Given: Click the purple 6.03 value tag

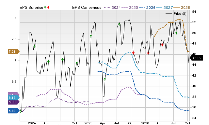Looking at the screenshot, I should pos(14,102).
